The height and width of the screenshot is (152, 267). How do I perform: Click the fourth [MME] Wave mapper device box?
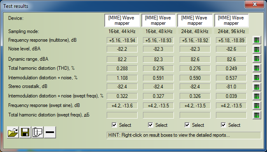pyautogui.click(x=231, y=21)
